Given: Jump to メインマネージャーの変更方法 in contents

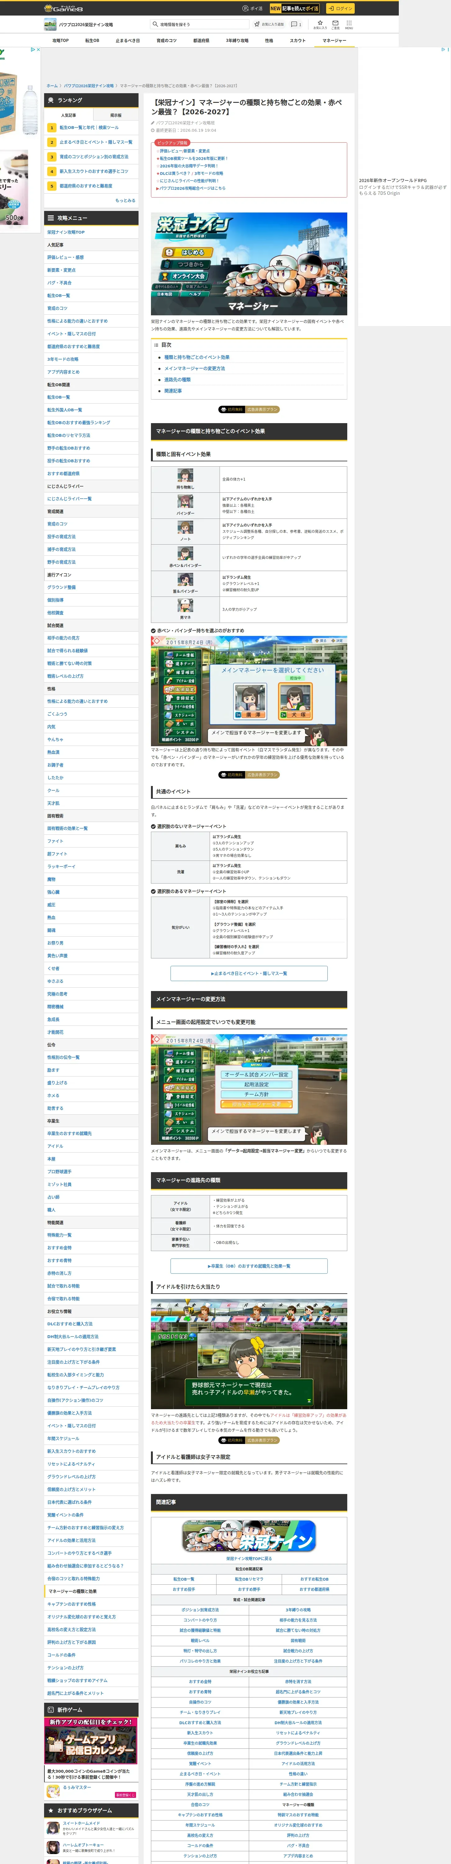Looking at the screenshot, I should coord(195,368).
